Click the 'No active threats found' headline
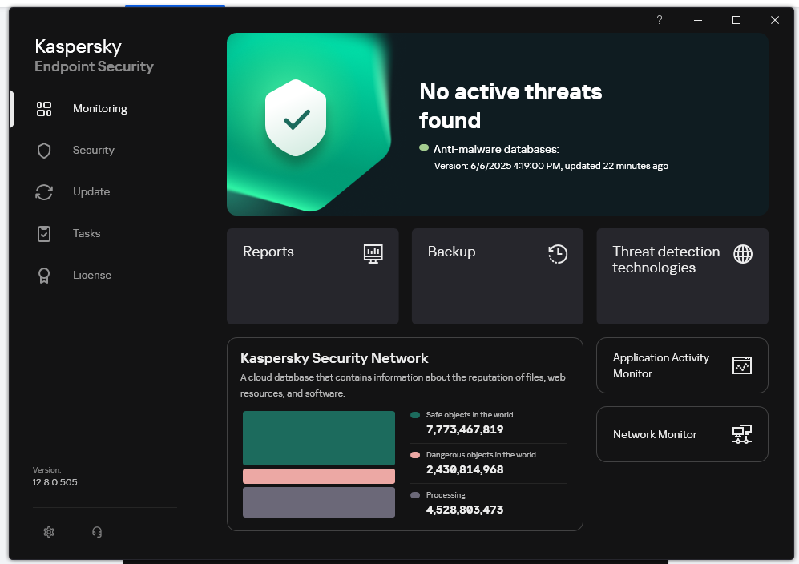799x564 pixels. (x=510, y=106)
